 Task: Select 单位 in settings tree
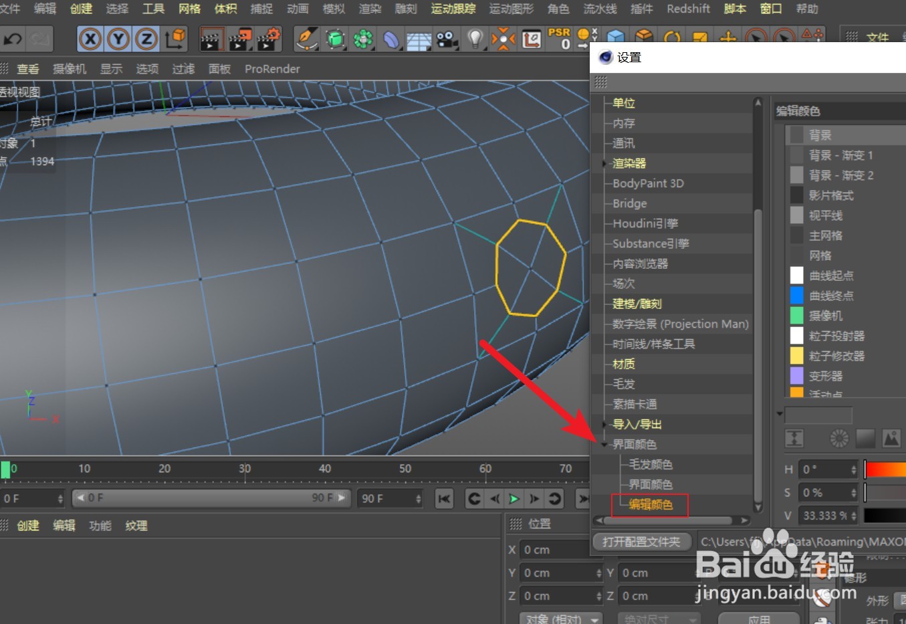click(x=623, y=103)
